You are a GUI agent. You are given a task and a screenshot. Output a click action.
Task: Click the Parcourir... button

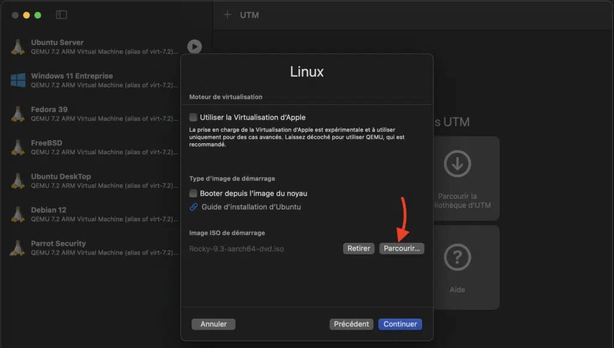(x=402, y=249)
